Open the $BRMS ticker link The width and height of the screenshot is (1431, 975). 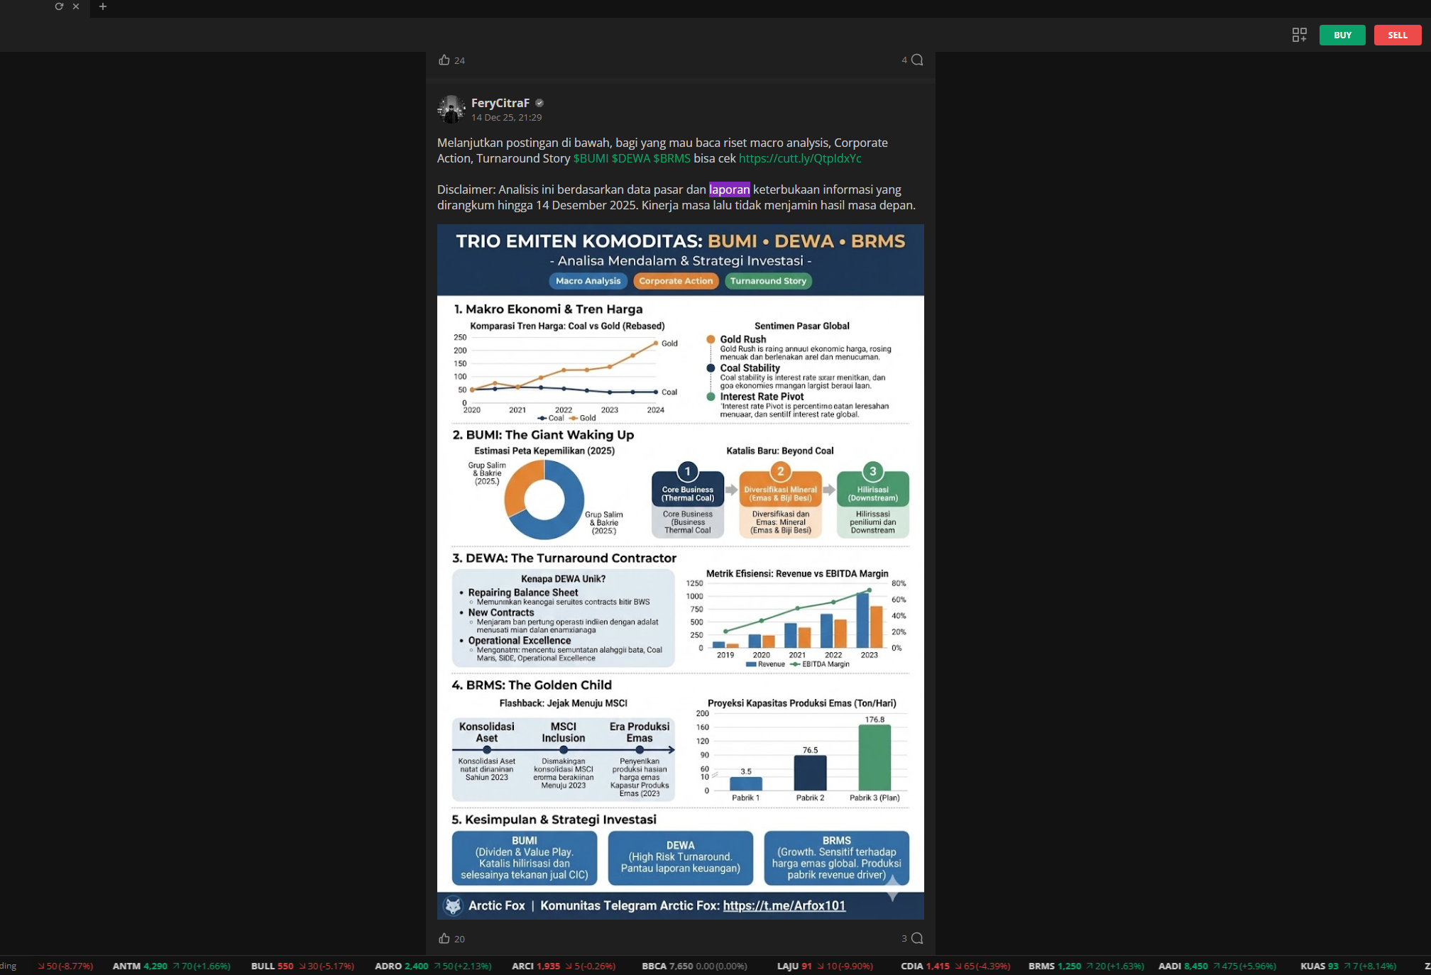click(x=671, y=158)
